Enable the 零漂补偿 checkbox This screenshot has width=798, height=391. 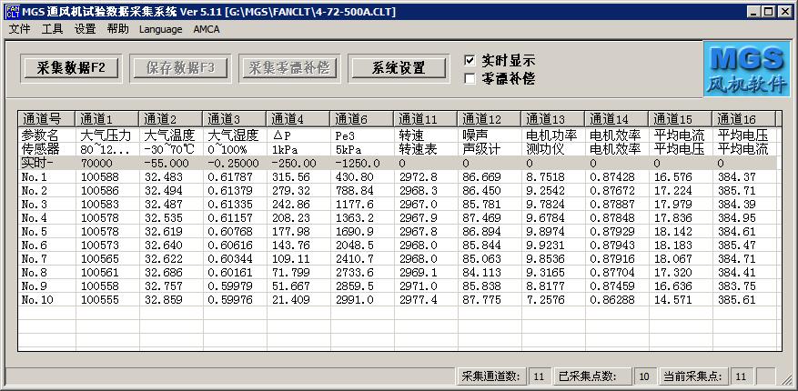click(470, 78)
